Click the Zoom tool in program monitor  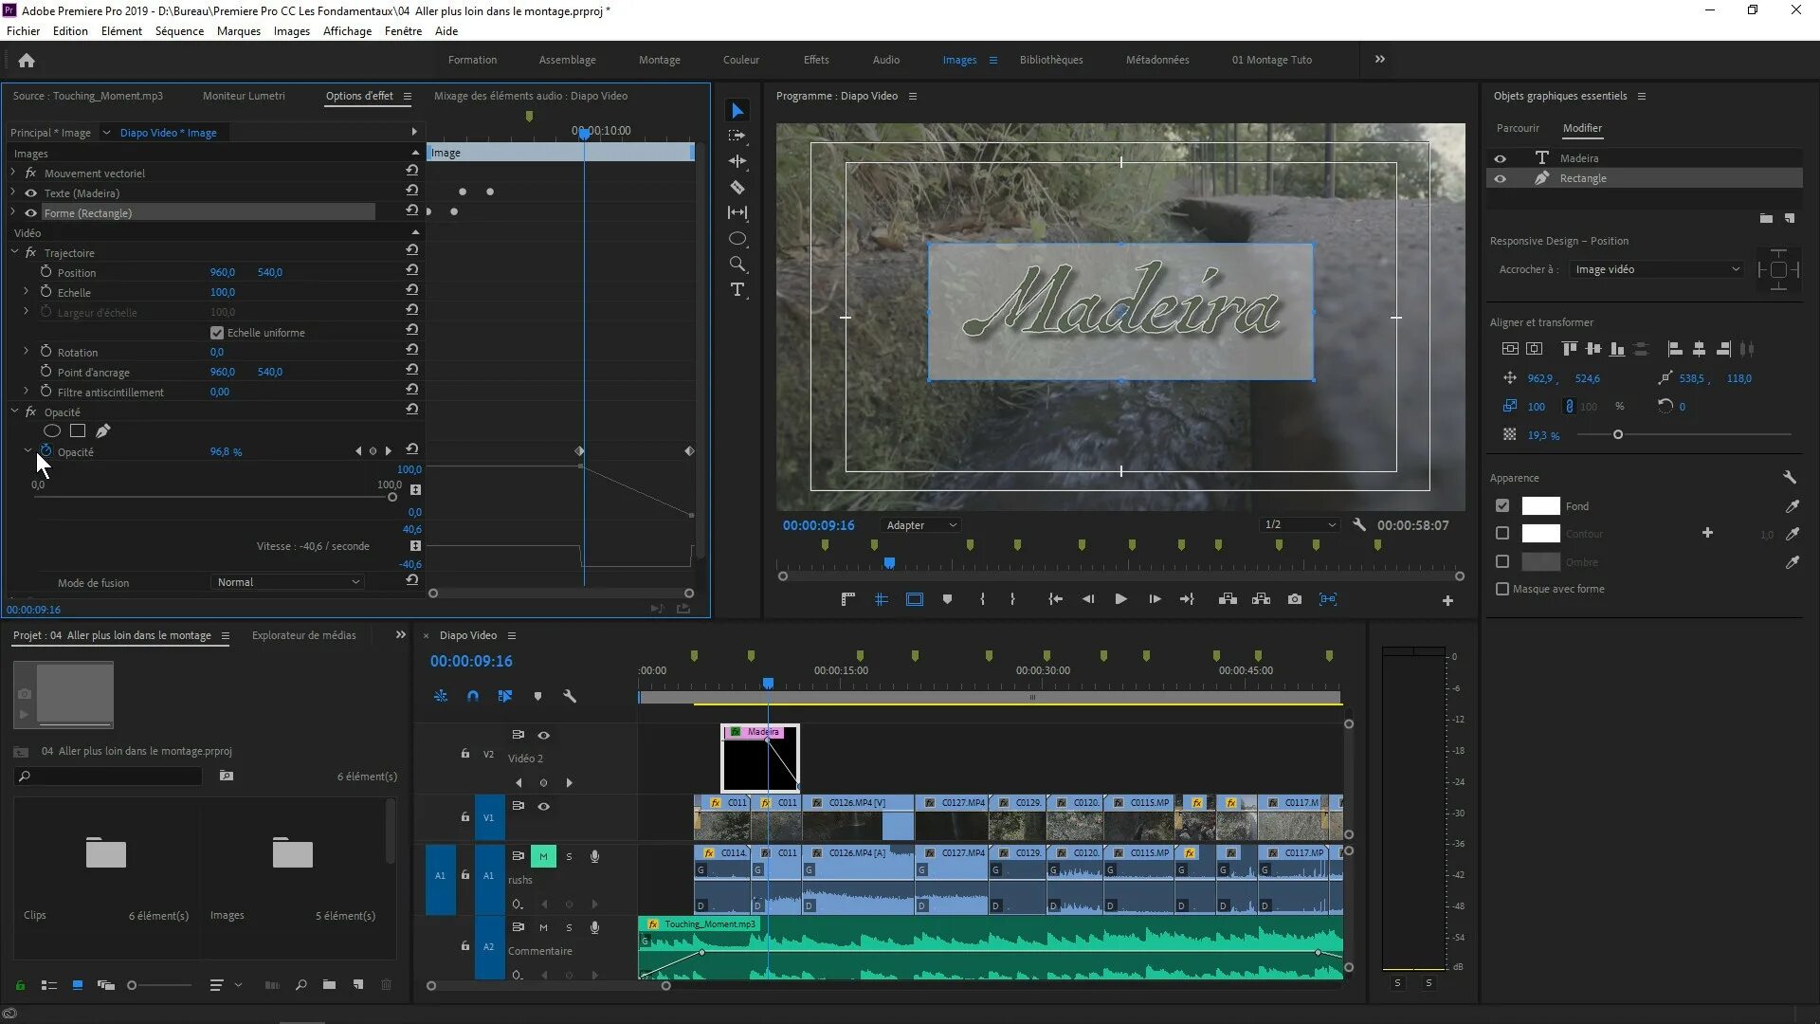pyautogui.click(x=737, y=264)
